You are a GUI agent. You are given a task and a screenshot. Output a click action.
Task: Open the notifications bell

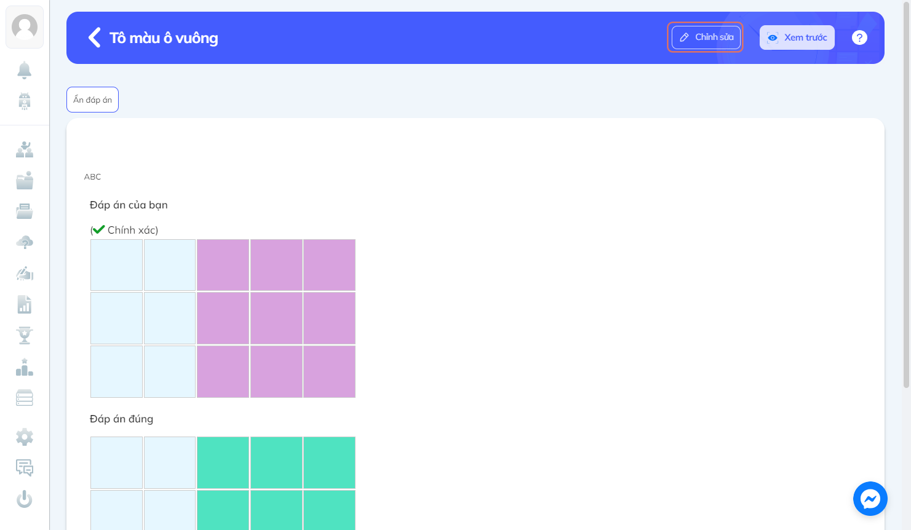click(25, 70)
